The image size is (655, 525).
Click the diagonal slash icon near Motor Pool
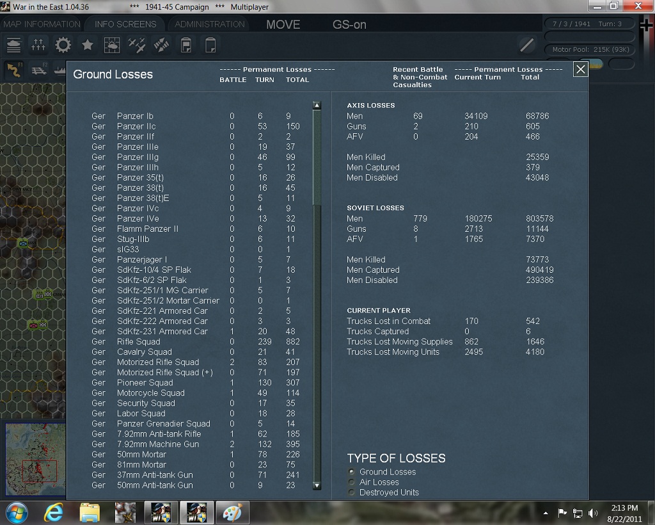click(527, 45)
